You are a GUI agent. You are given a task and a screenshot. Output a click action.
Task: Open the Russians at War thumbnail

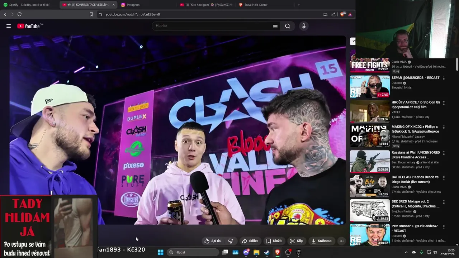coord(370,161)
